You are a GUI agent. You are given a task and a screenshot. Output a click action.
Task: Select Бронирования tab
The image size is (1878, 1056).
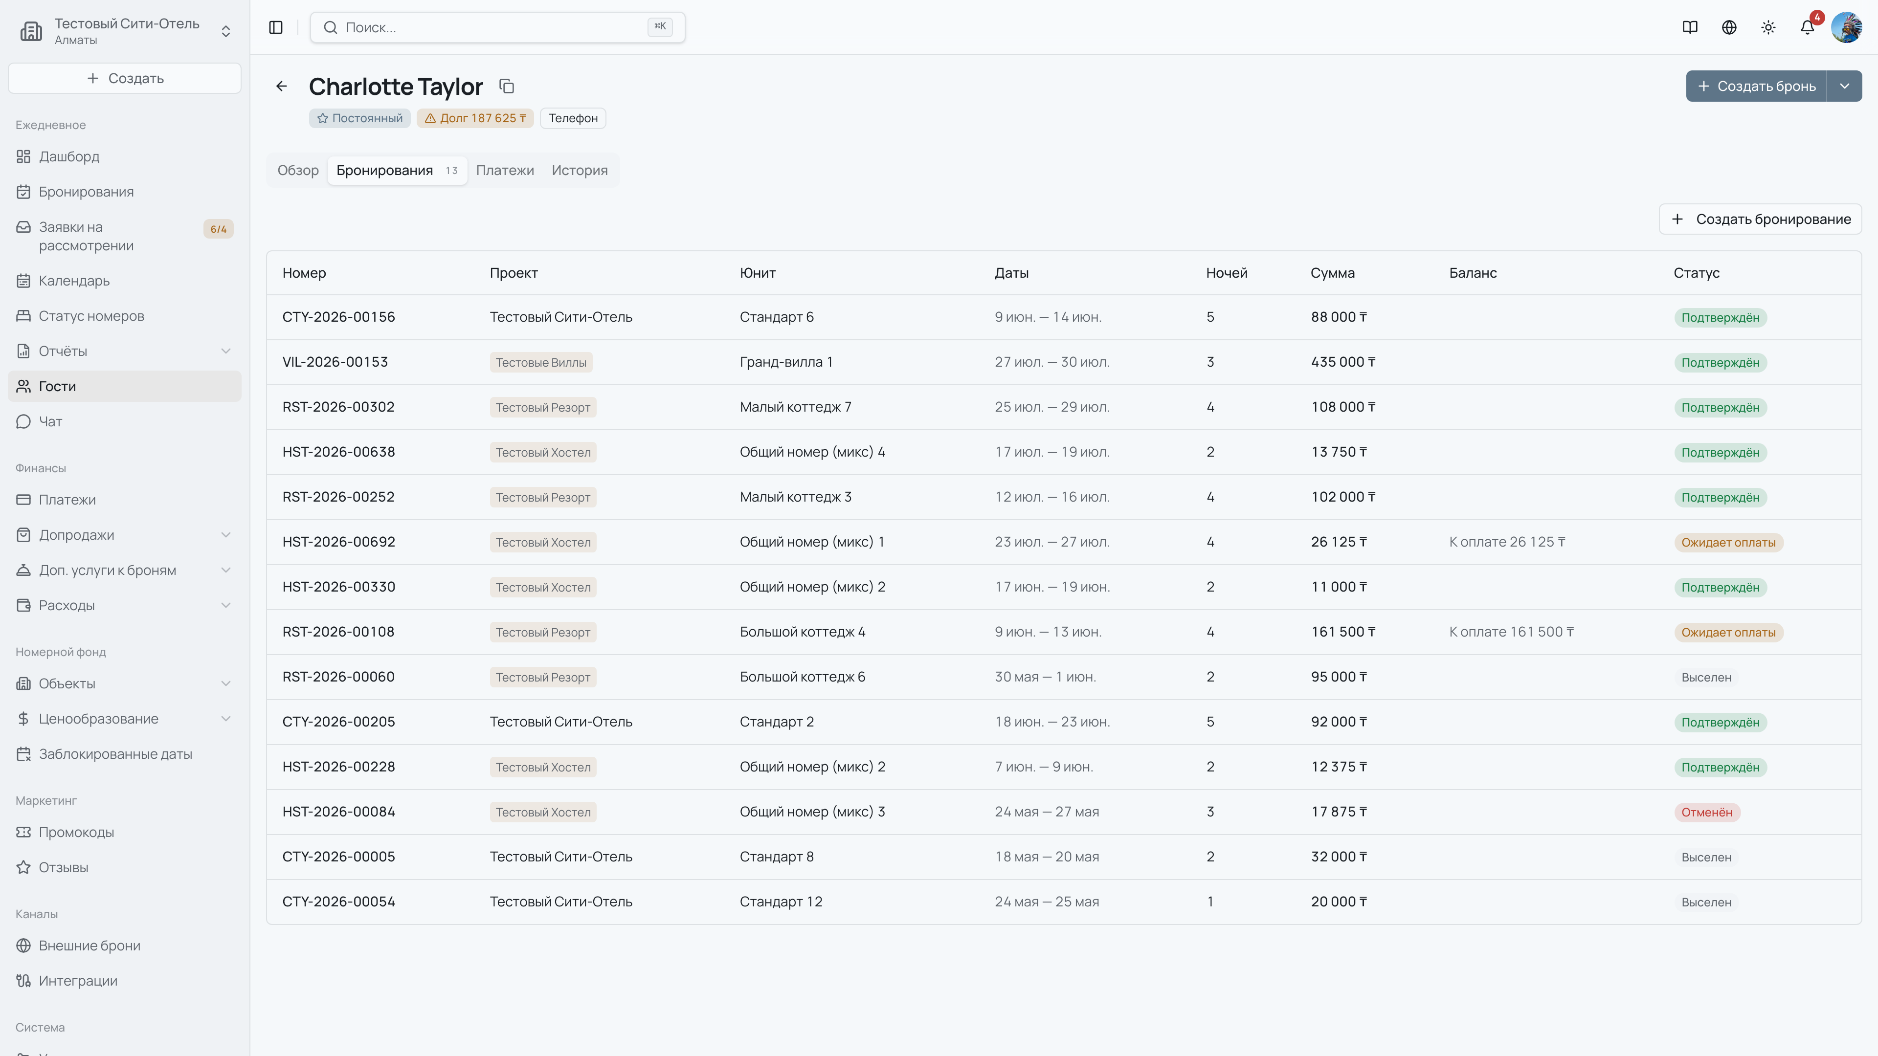pos(397,171)
